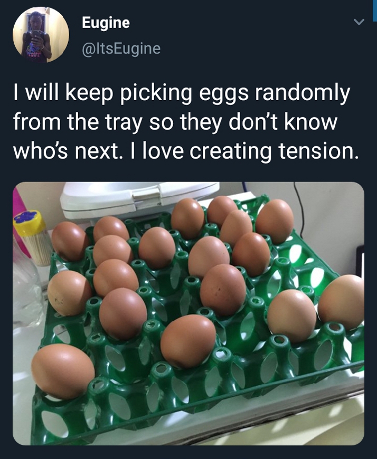Click the white appliance behind the egg tray
Screen dimensions: 377x459
(x=137, y=199)
